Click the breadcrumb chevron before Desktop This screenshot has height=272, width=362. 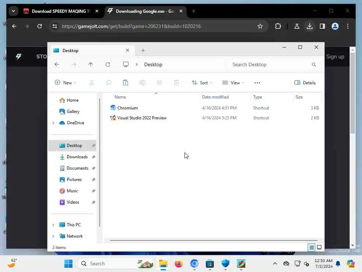point(136,64)
